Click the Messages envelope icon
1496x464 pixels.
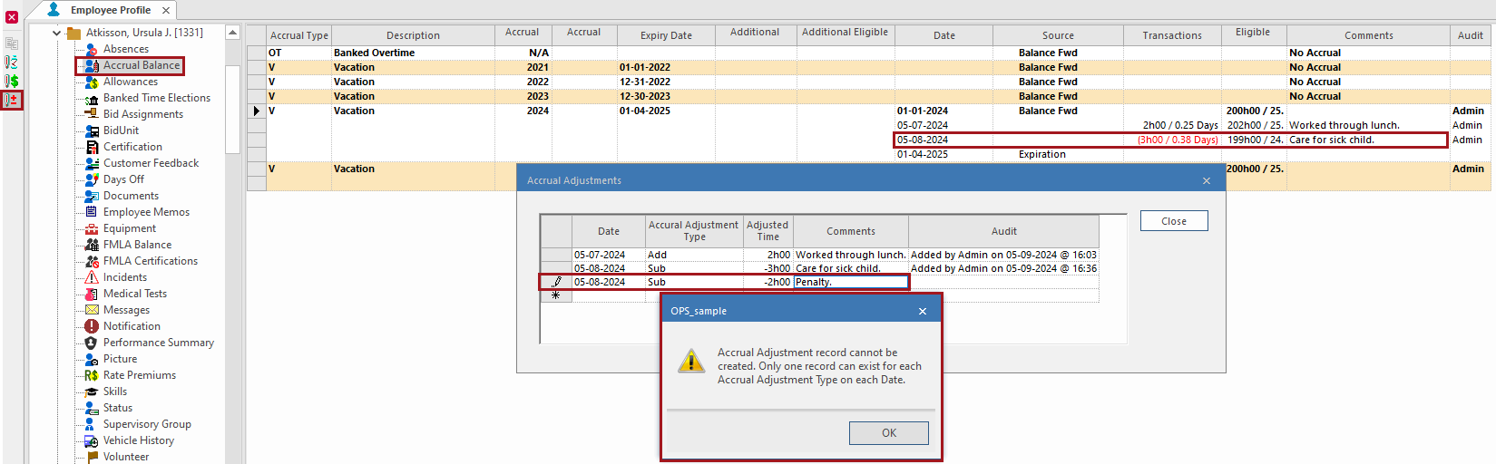point(92,310)
